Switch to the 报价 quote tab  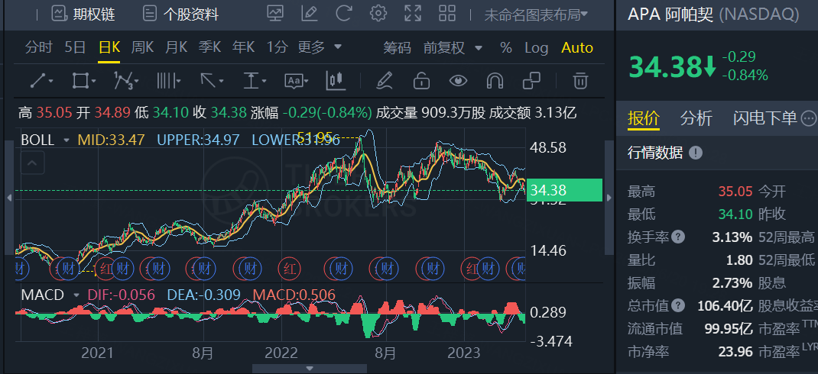(x=643, y=118)
